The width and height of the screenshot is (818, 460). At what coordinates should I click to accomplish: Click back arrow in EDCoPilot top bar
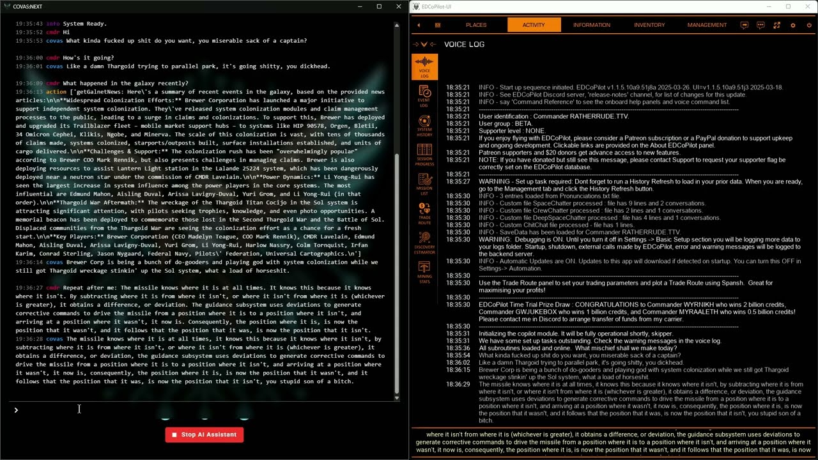coord(419,25)
